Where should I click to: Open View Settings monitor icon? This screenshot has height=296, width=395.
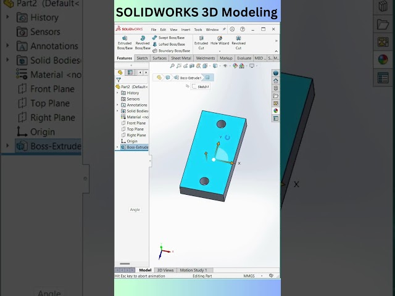click(252, 66)
